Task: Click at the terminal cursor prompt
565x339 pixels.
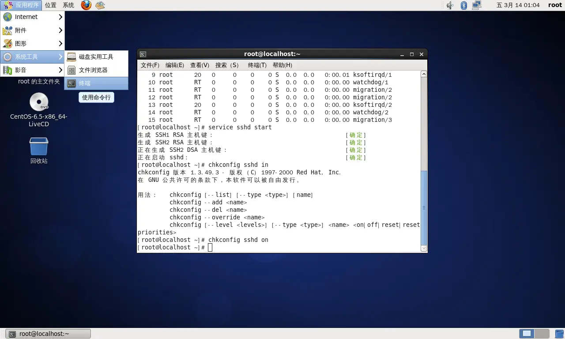Action: point(210,248)
